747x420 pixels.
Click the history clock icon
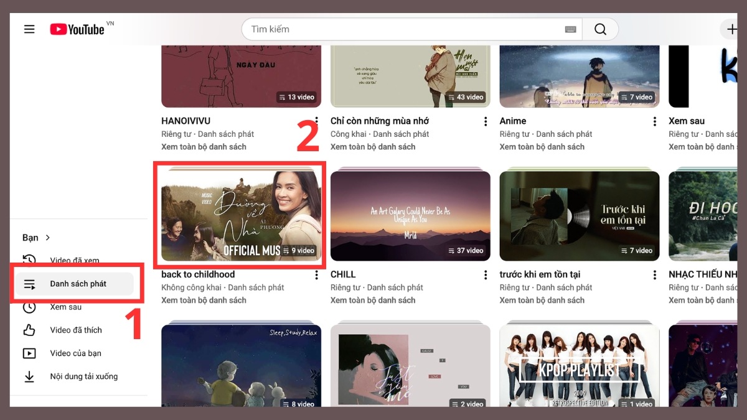[29, 260]
